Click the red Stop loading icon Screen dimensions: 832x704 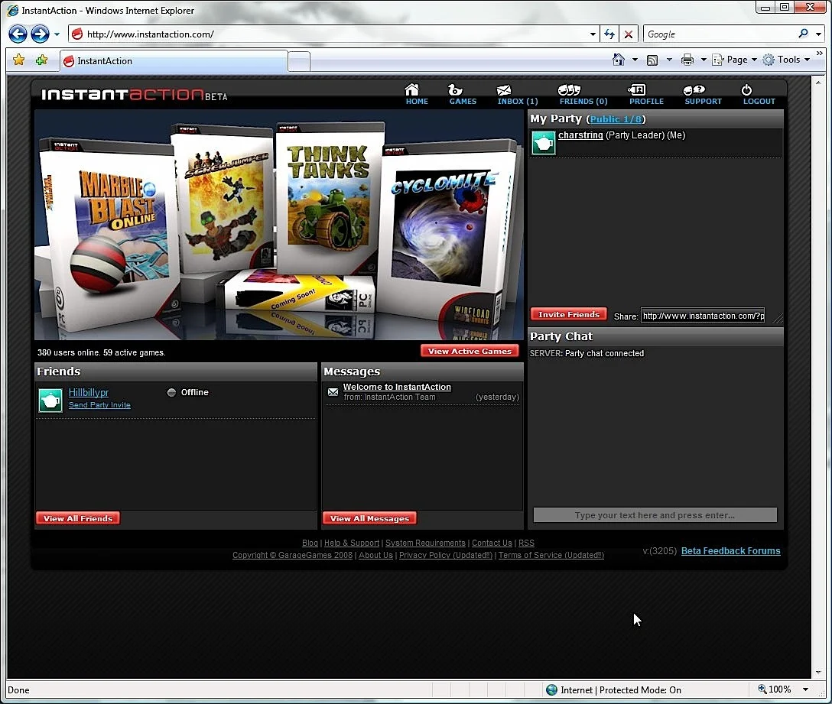[x=629, y=34]
